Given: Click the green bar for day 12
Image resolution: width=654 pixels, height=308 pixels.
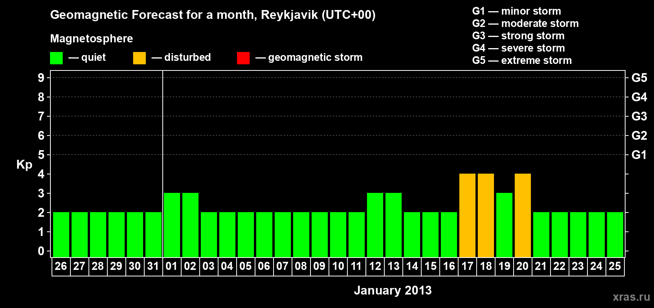Looking at the screenshot, I should 375,225.
